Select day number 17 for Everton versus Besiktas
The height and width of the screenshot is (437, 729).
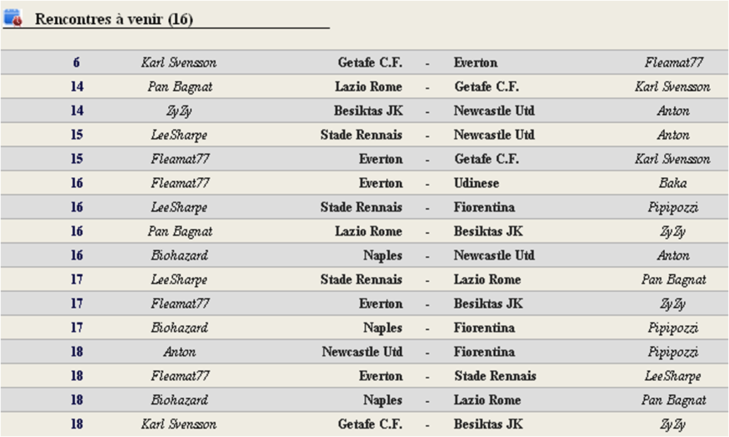[77, 304]
